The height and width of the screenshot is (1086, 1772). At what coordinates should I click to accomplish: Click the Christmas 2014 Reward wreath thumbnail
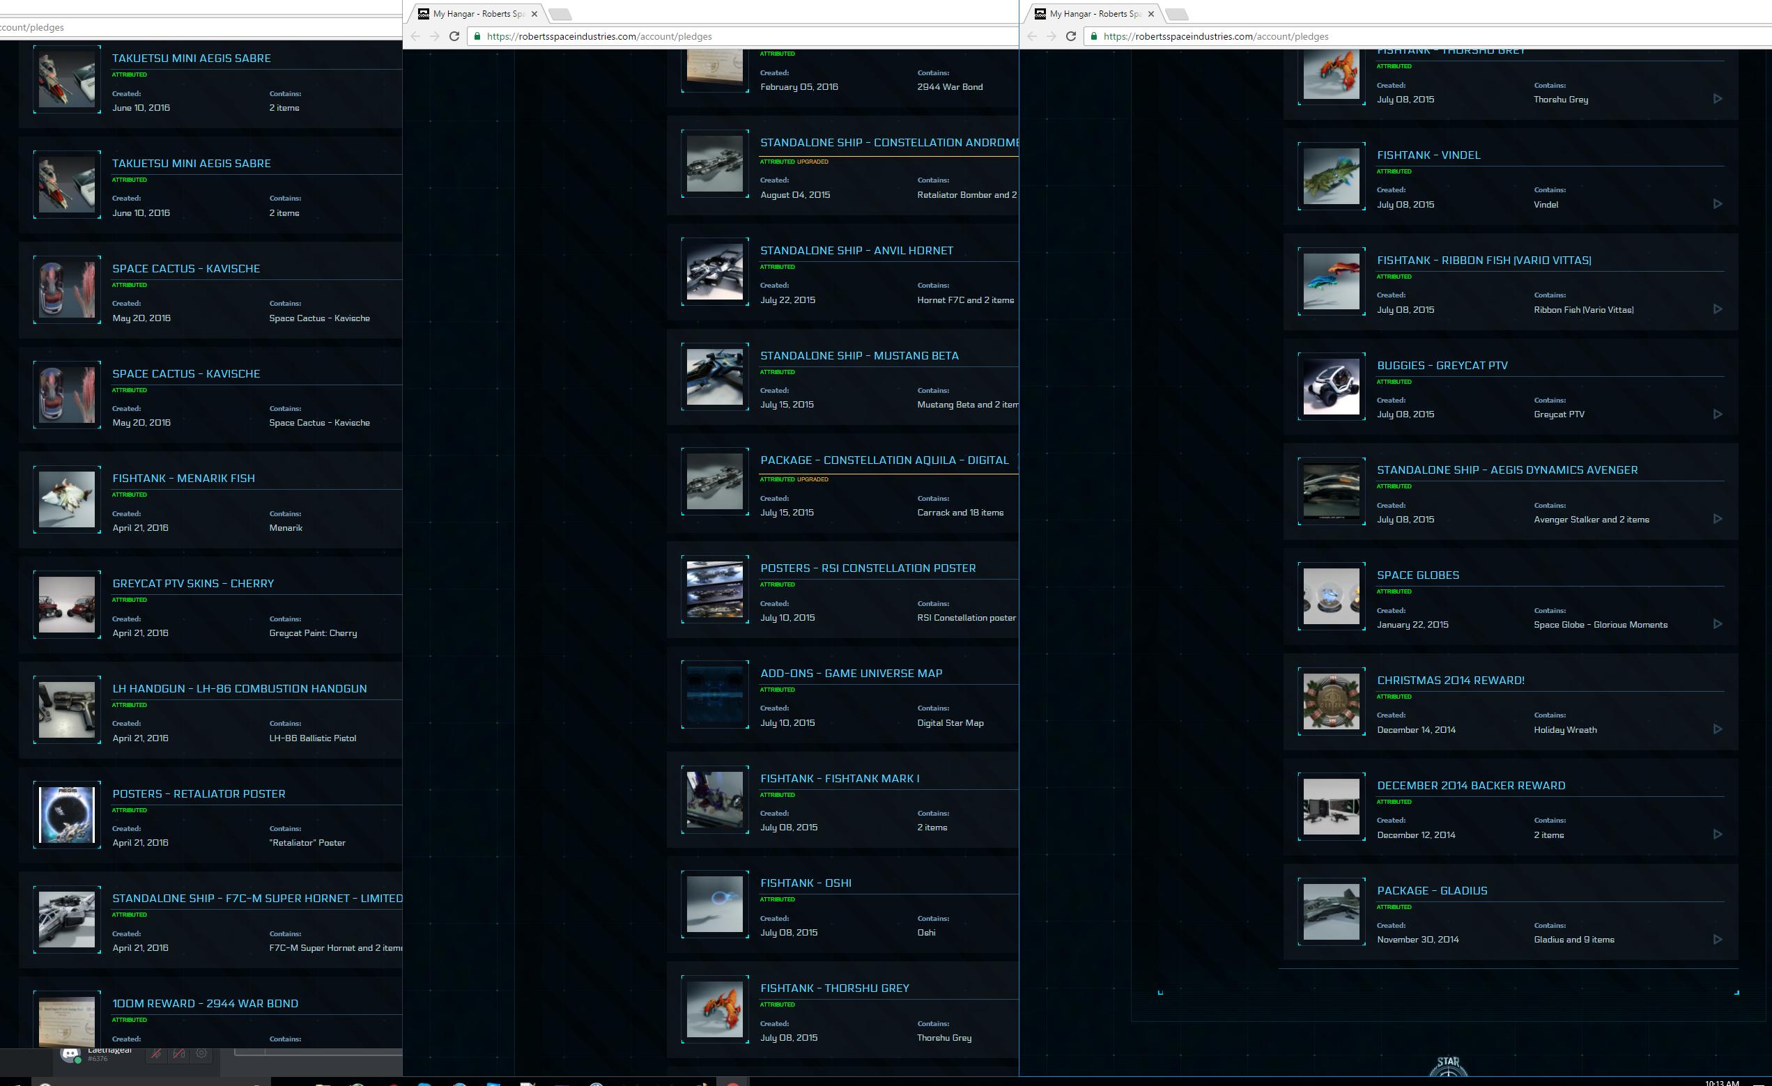[1331, 701]
